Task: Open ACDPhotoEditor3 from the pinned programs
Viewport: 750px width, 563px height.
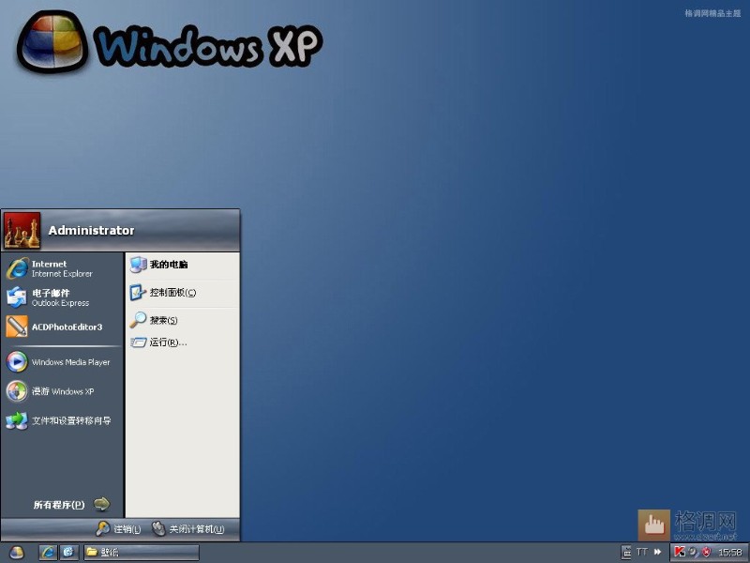Action: (x=62, y=327)
